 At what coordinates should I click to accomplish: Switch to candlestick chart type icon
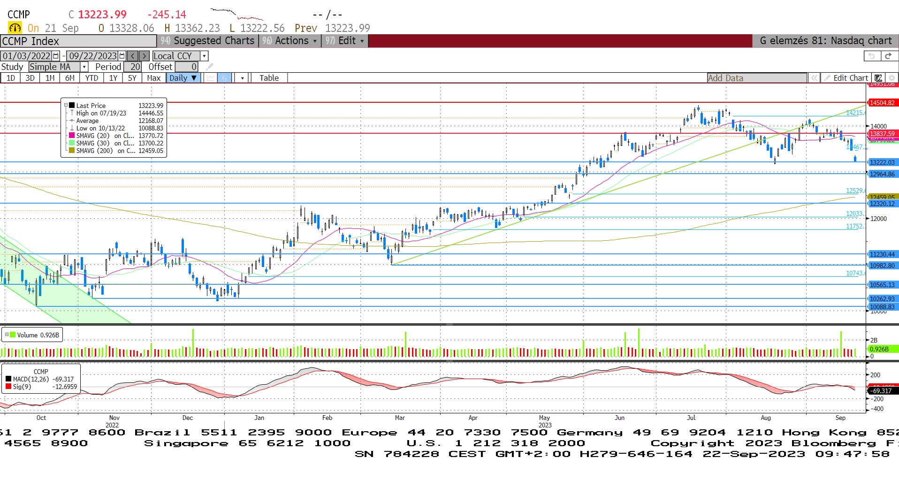(x=225, y=78)
